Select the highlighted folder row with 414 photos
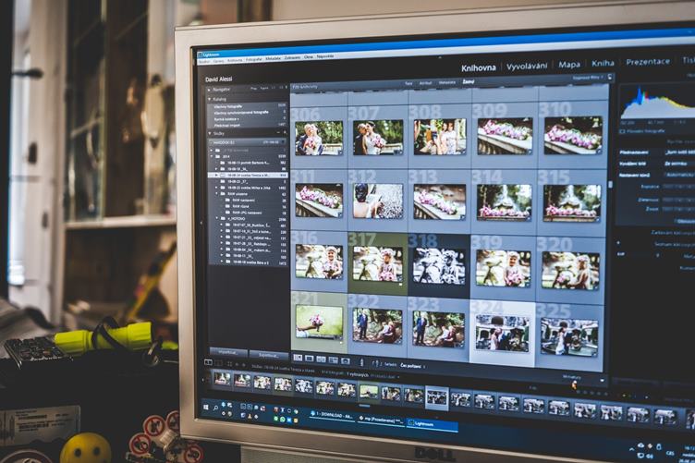This screenshot has width=695, height=463. point(249,175)
